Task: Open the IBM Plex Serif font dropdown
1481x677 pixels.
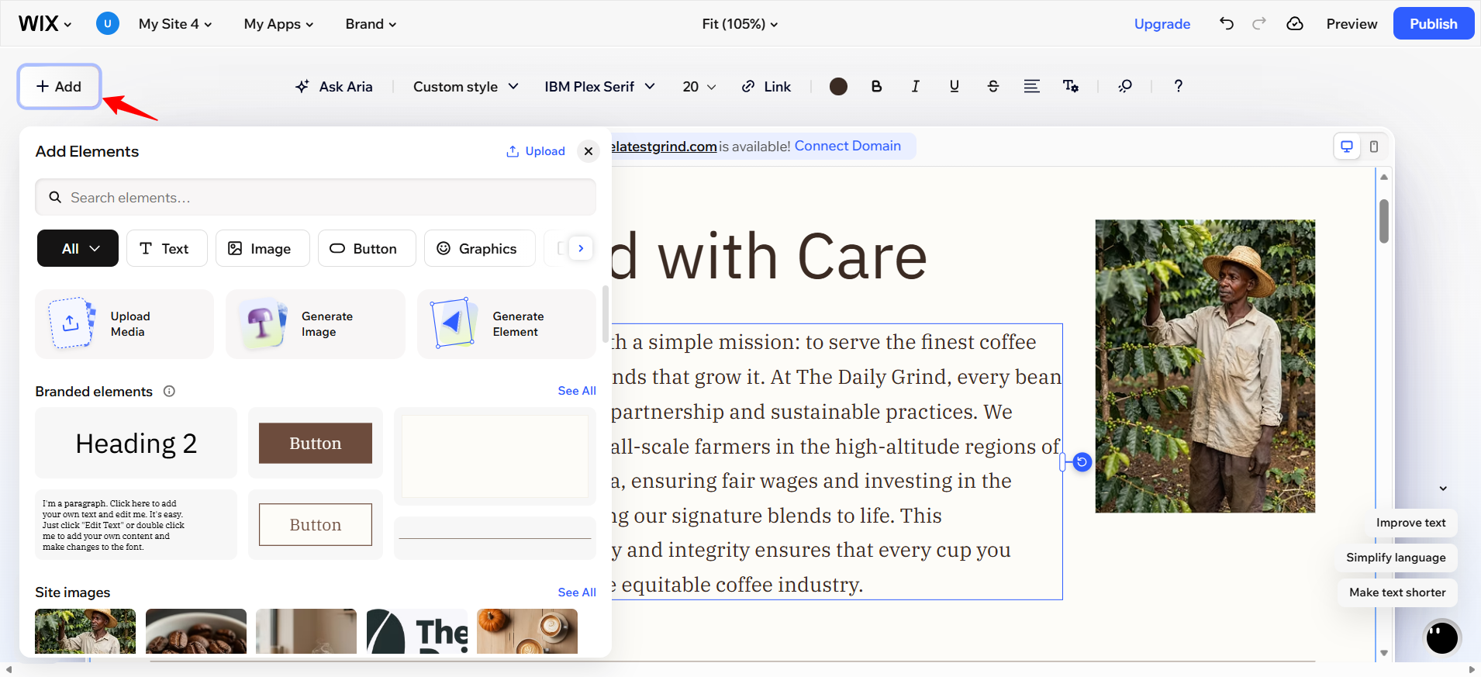Action: point(599,86)
